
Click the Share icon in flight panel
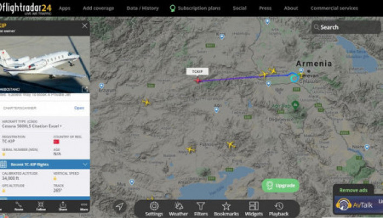pyautogui.click(x=63, y=206)
